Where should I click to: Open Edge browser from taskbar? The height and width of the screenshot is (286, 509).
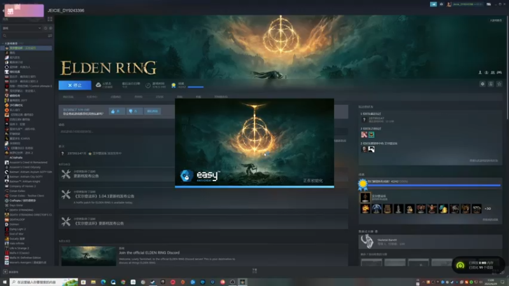(x=103, y=282)
